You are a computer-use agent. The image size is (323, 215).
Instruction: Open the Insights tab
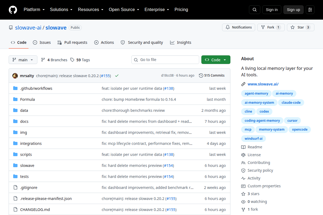click(x=181, y=42)
